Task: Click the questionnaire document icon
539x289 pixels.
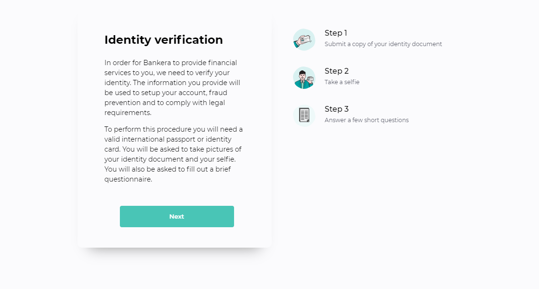Action: pyautogui.click(x=304, y=116)
